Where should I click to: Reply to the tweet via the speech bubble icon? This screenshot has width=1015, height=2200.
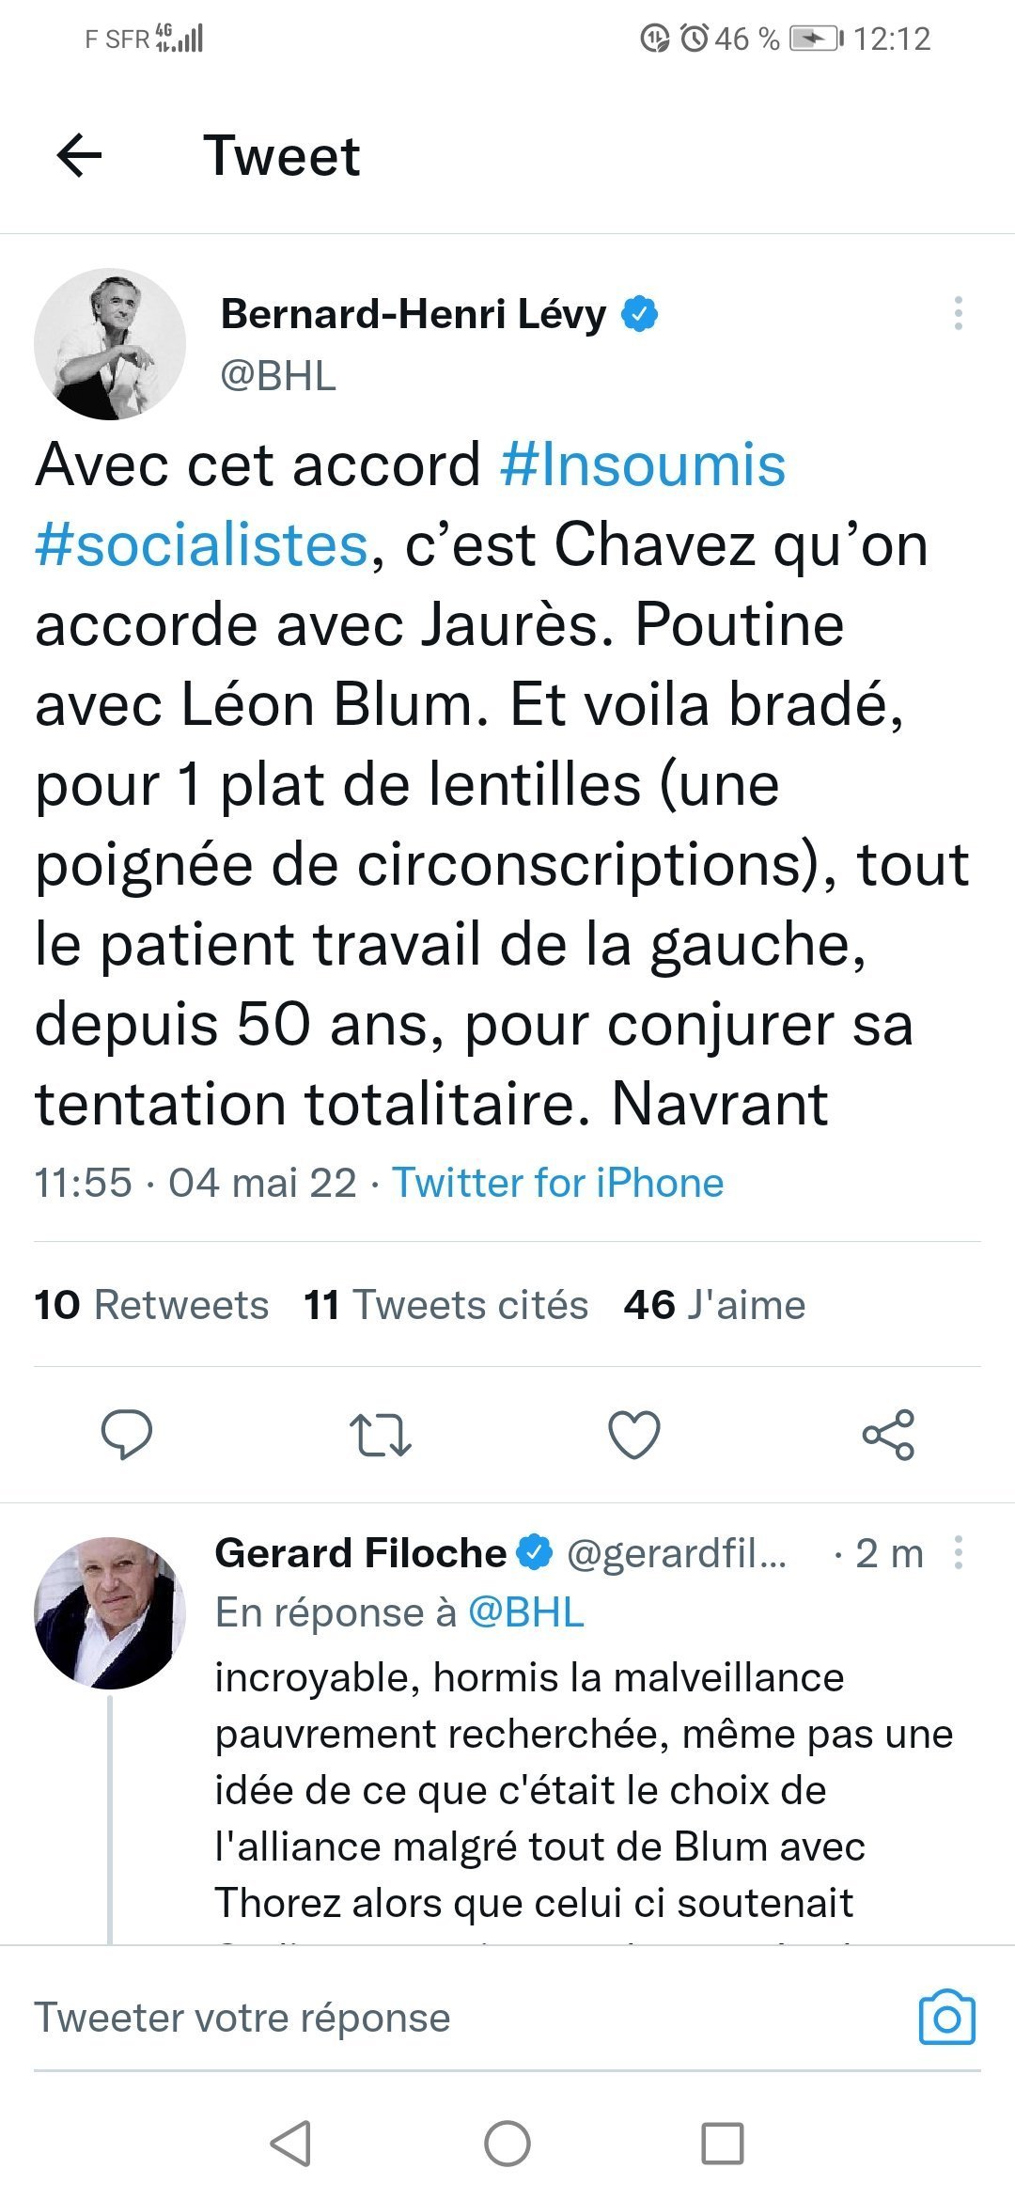(126, 1434)
